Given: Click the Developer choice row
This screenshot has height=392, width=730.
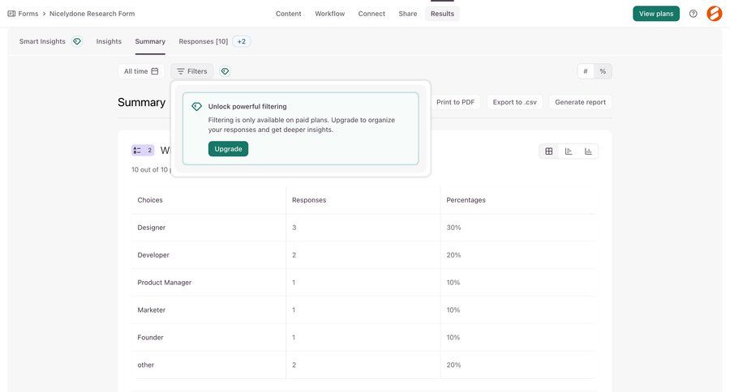Looking at the screenshot, I should tap(363, 255).
